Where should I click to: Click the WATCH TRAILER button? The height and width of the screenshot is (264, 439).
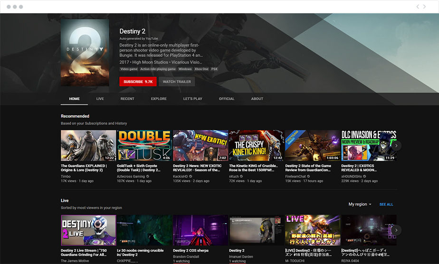click(x=177, y=82)
